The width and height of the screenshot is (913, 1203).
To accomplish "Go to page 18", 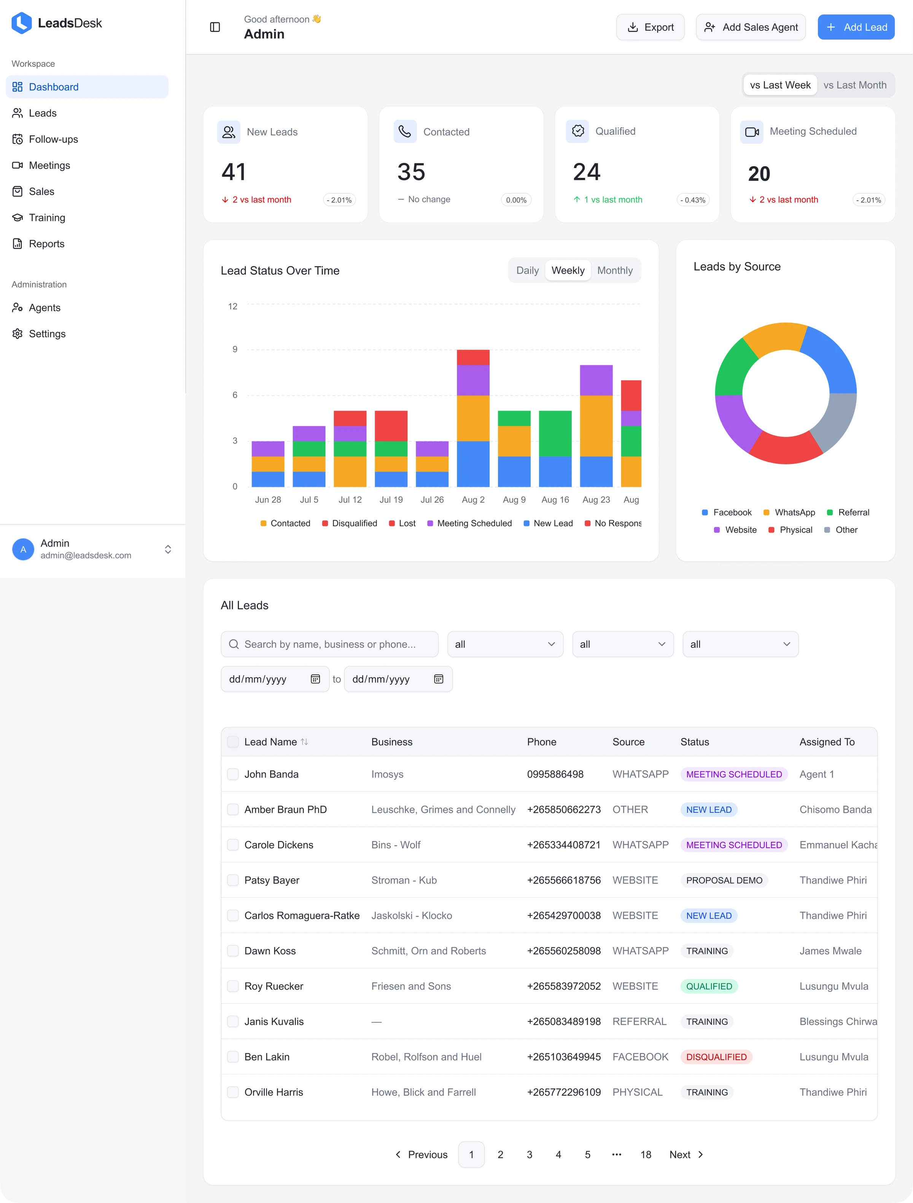I will click(646, 1155).
